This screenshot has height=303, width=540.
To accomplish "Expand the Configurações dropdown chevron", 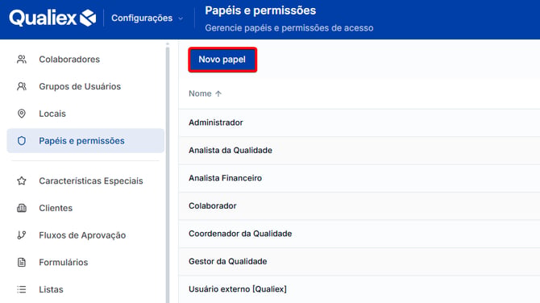I will coord(181,19).
